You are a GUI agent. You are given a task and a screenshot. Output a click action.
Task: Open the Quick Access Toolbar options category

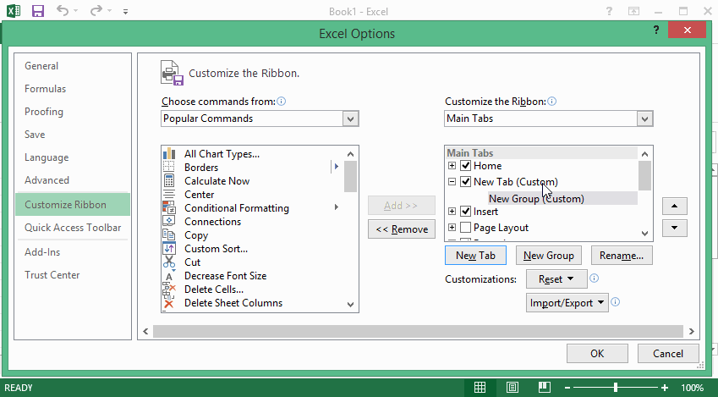coord(73,228)
